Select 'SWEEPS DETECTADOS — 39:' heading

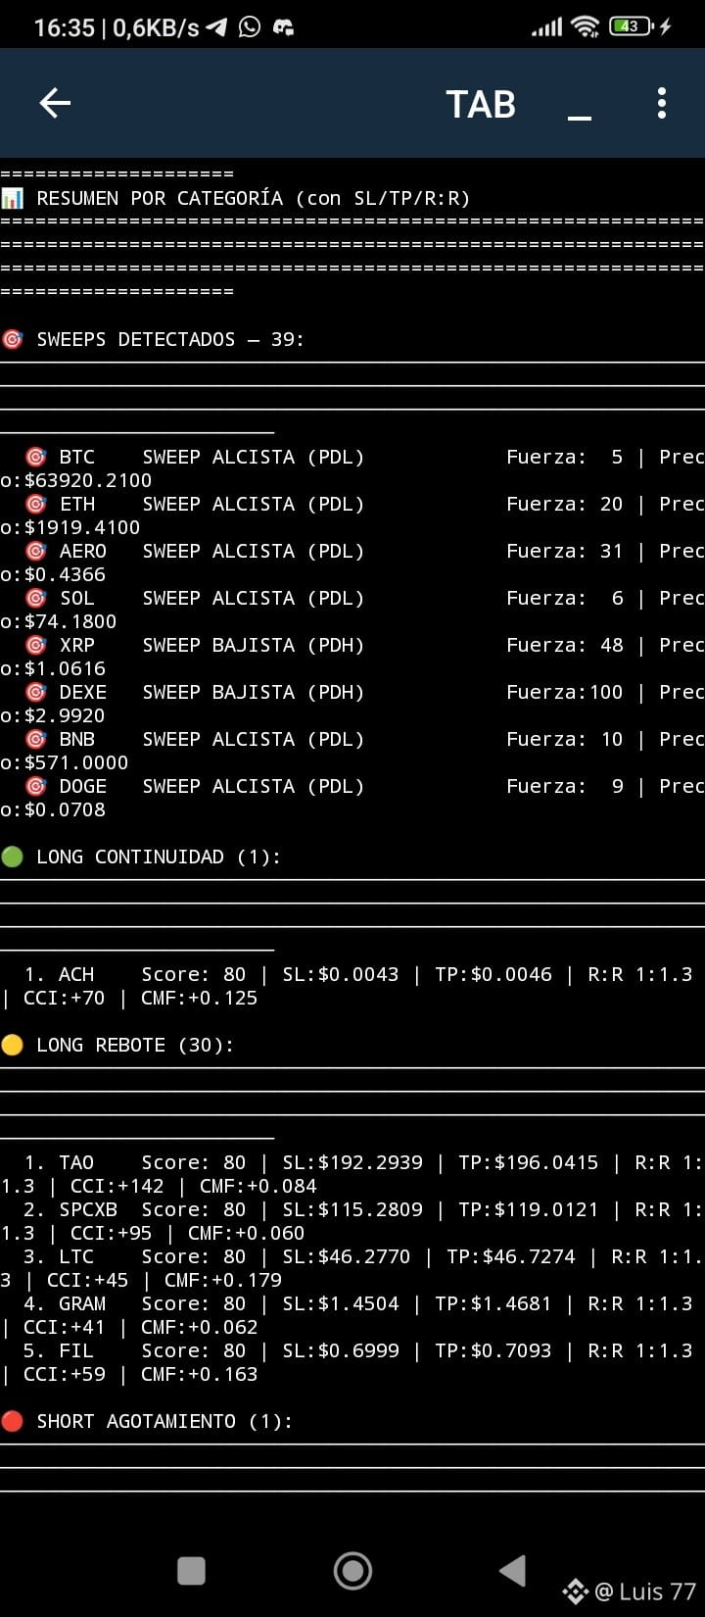pyautogui.click(x=170, y=339)
